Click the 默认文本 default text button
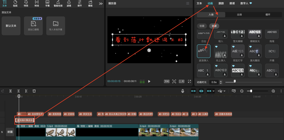Viewport: 284px width, 140px height. (11, 26)
